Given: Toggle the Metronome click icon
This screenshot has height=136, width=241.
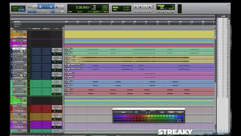Looking at the screenshot, I should tap(163, 12).
